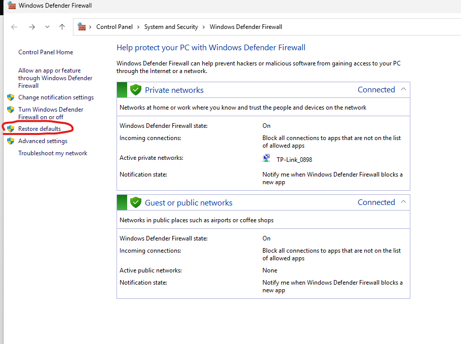This screenshot has height=344, width=461.
Task: Click the Windows Defender Firewall title bar icon
Action: pos(12,5)
